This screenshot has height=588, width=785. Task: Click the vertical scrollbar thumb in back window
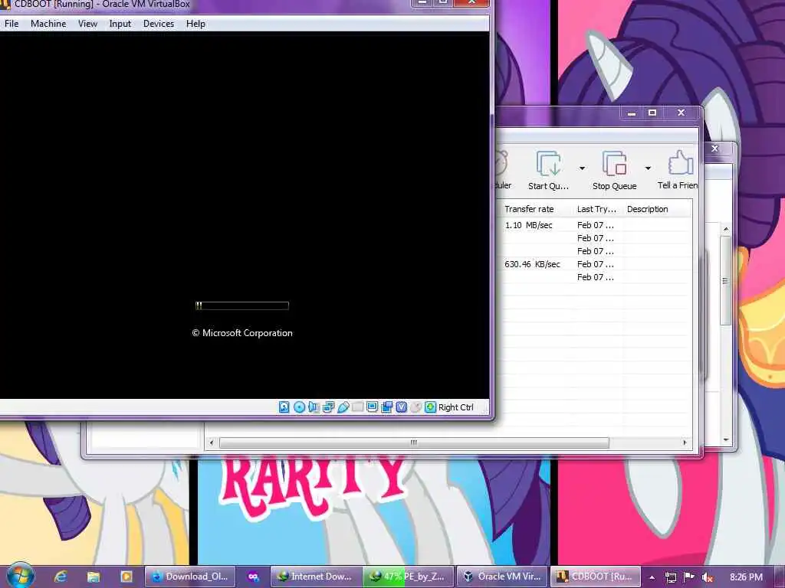point(725,280)
